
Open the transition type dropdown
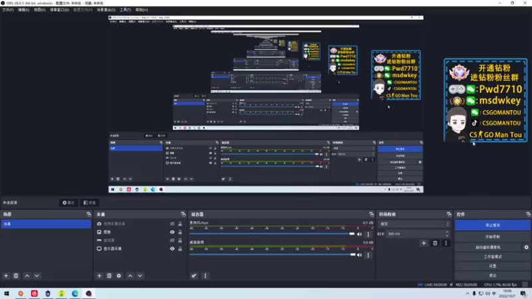(415, 224)
